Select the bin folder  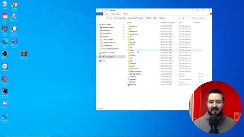(131, 29)
